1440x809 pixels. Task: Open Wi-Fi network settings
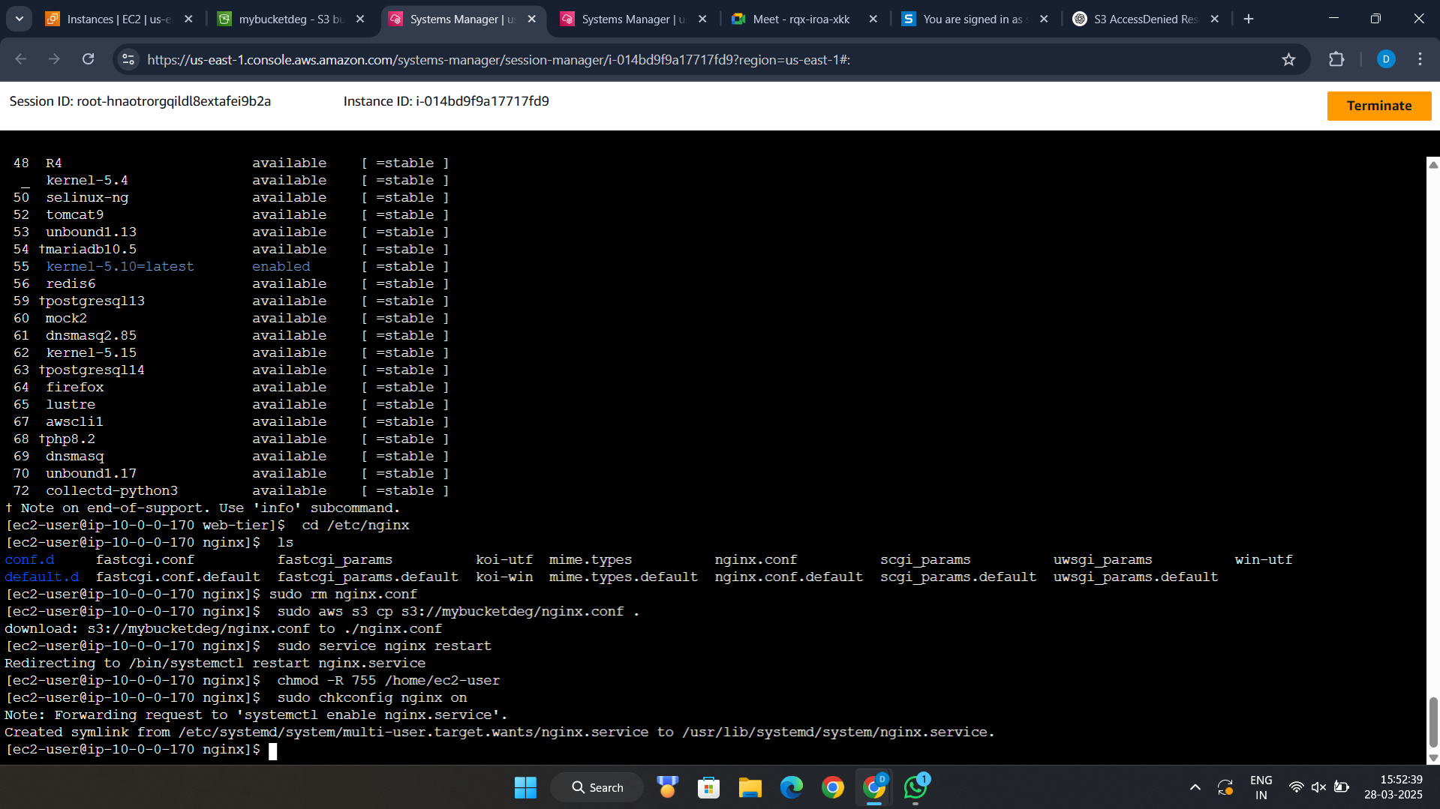[1296, 787]
